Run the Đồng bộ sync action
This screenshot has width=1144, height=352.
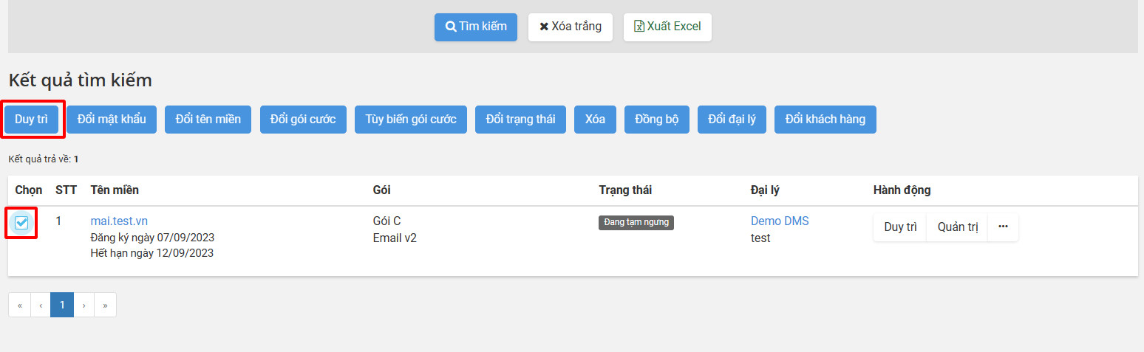click(656, 120)
